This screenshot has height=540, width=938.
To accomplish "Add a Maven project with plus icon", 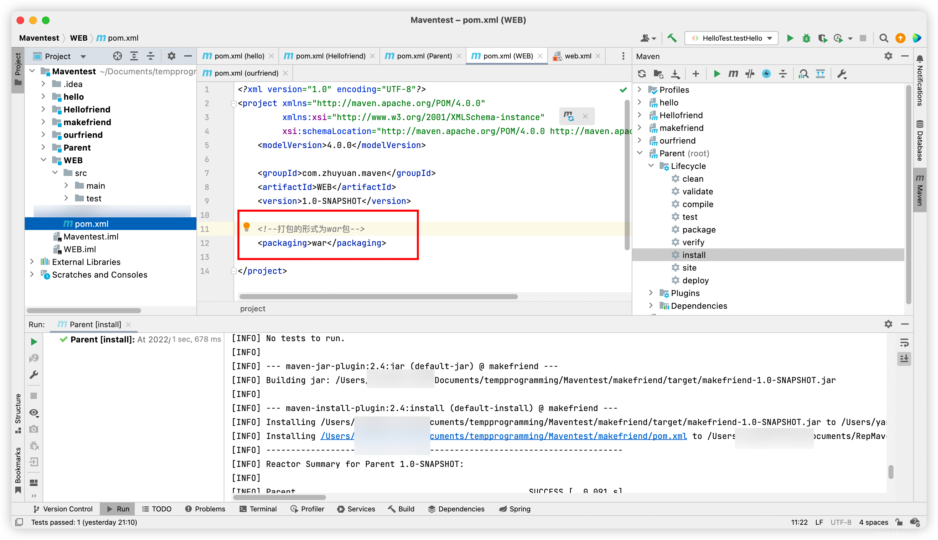I will tap(696, 74).
